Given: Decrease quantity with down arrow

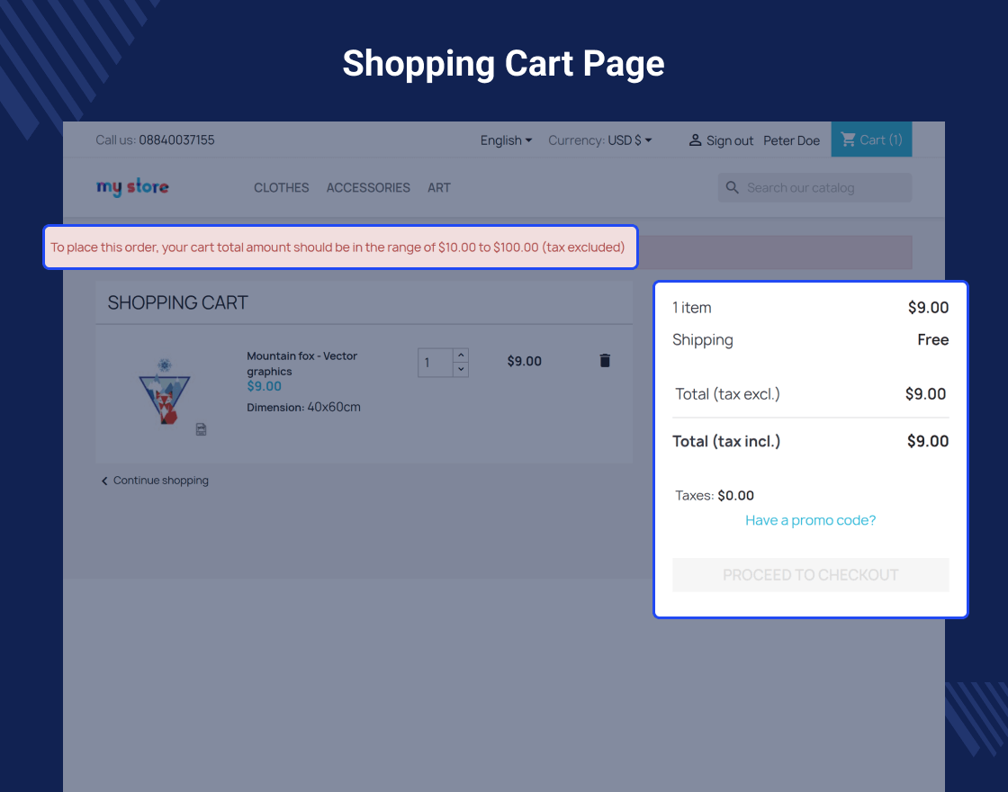Looking at the screenshot, I should click(461, 370).
